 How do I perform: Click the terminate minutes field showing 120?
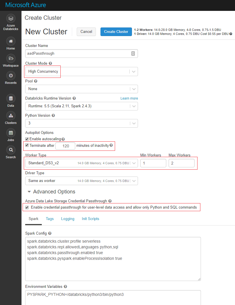click(x=65, y=146)
